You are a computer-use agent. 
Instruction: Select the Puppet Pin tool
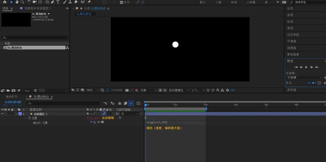point(89,2)
